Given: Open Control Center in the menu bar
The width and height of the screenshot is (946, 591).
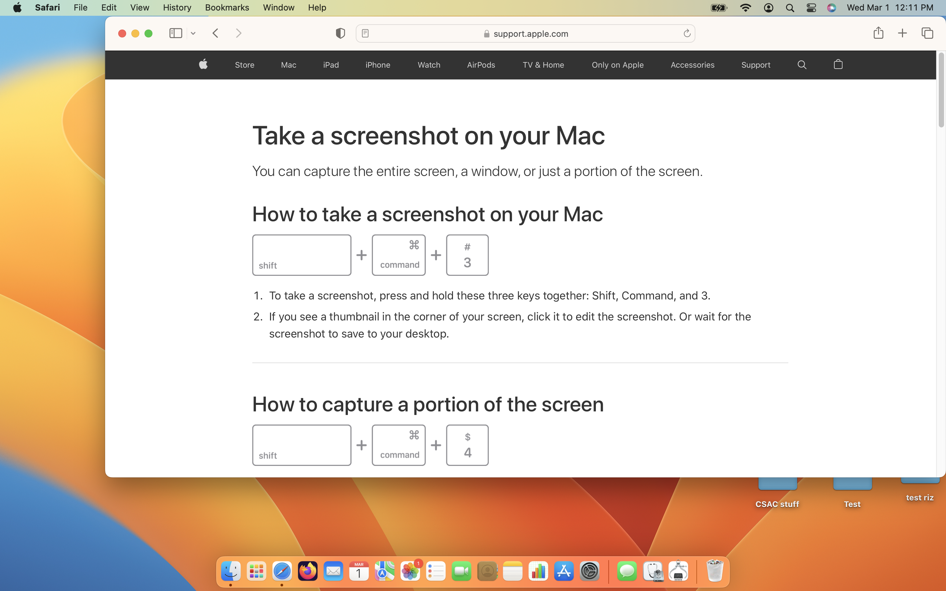Looking at the screenshot, I should [811, 8].
